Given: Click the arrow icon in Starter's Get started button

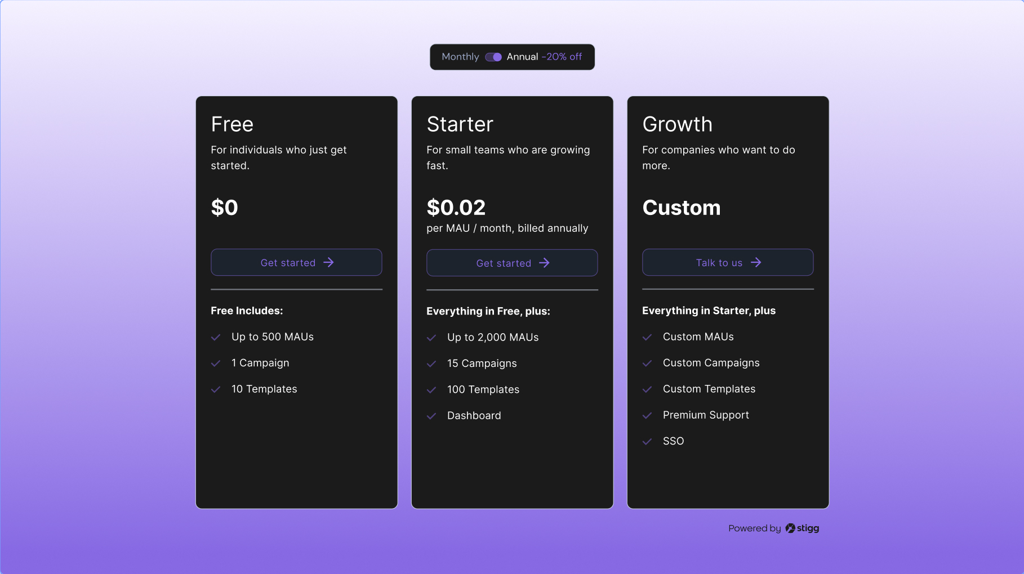Looking at the screenshot, I should pos(545,263).
